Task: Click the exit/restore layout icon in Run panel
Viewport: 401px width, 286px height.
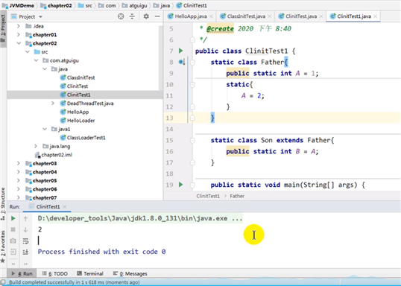Action: (13, 252)
